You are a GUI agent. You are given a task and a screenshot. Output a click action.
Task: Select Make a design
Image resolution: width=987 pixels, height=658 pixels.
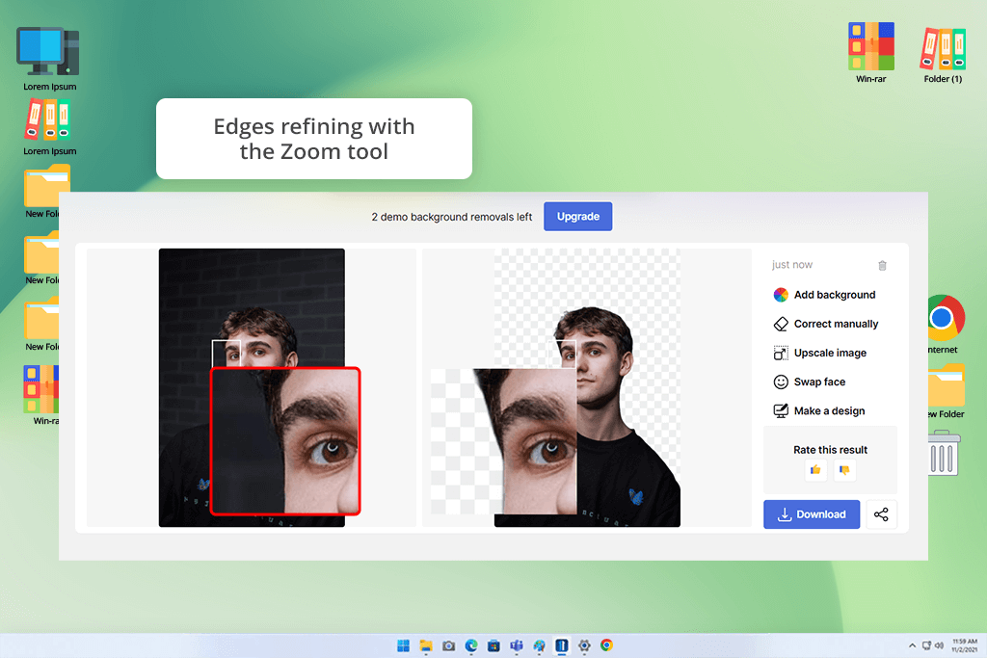(819, 410)
